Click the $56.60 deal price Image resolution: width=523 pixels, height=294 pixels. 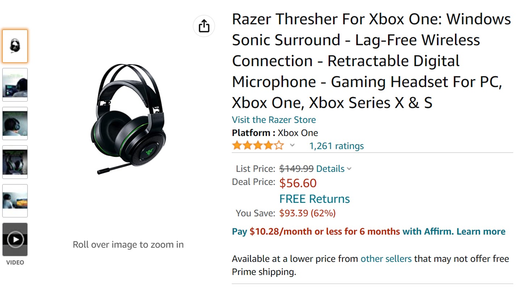coord(298,183)
